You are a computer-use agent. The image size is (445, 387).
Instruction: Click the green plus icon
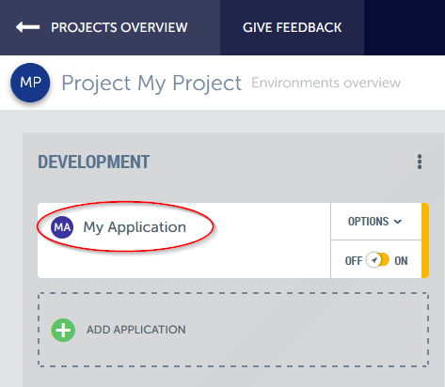tap(63, 330)
